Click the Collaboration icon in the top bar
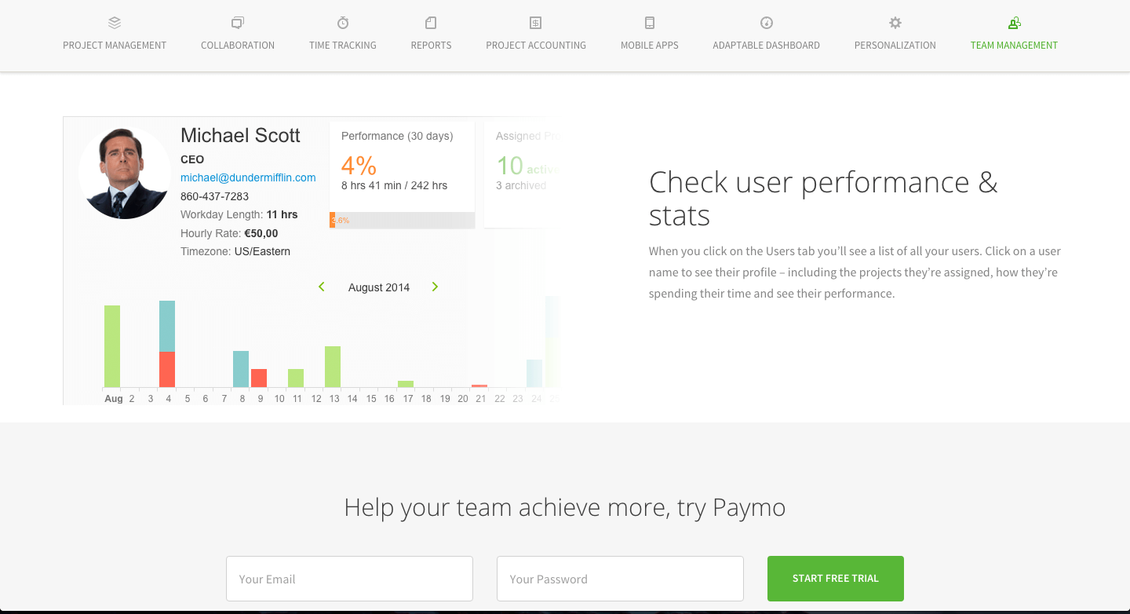 [237, 23]
